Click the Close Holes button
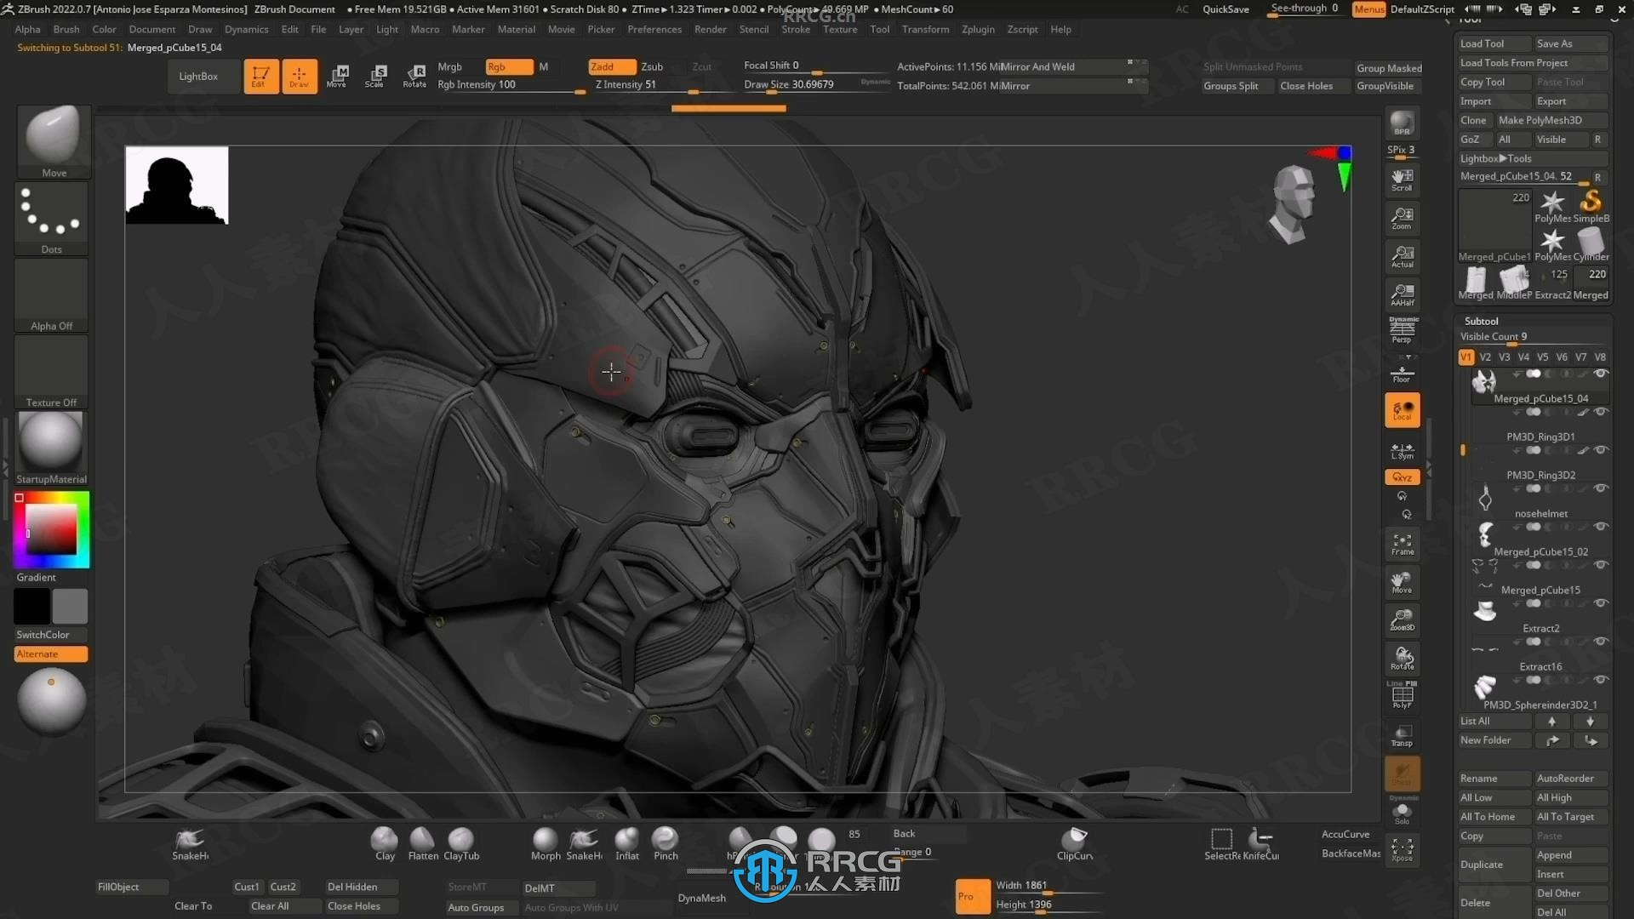This screenshot has height=919, width=1634. [x=1307, y=85]
